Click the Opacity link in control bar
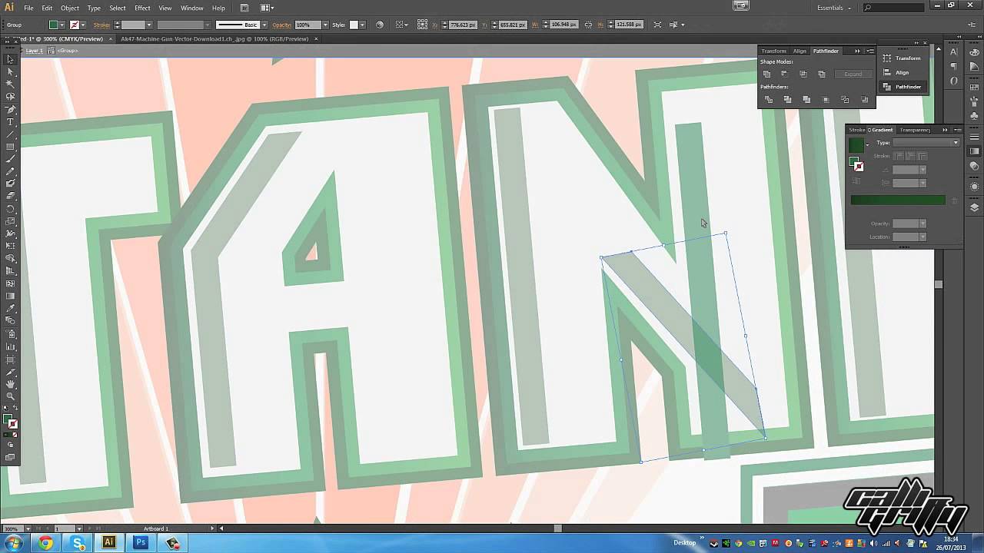Viewport: 984px width, 553px height. click(281, 25)
